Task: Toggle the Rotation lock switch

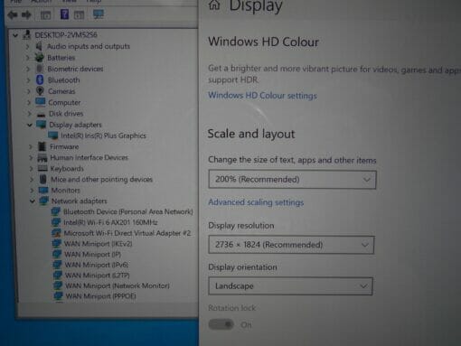Action: click(x=221, y=324)
